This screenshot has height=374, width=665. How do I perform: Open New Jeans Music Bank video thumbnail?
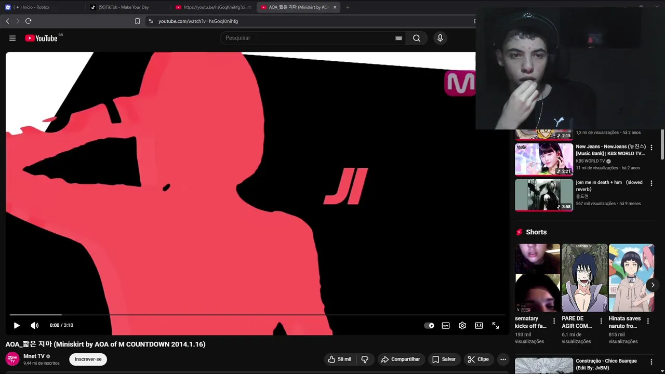pos(544,159)
